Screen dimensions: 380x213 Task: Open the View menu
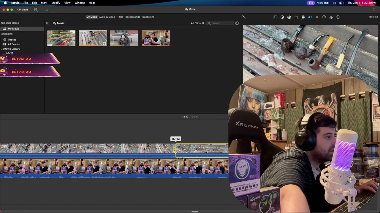(x=67, y=3)
